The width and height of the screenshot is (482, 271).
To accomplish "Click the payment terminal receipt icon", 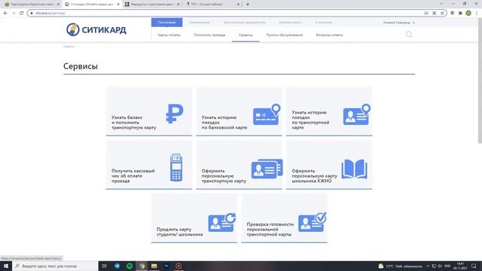I will (x=176, y=167).
